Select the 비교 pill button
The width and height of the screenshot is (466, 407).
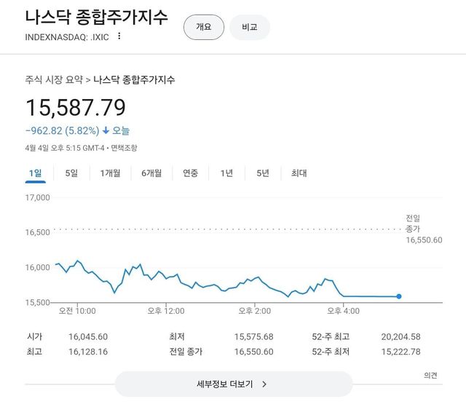point(250,27)
